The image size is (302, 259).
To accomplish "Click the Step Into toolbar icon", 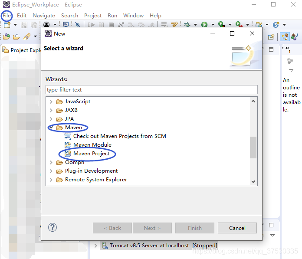I will [x=131, y=25].
